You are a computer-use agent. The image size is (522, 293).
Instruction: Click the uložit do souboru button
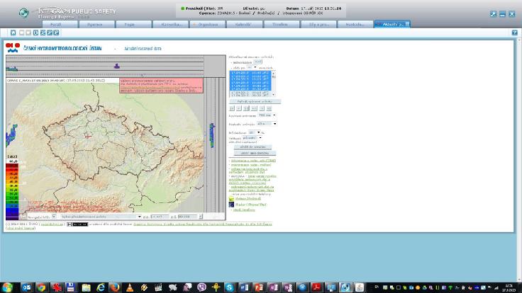pos(252,147)
